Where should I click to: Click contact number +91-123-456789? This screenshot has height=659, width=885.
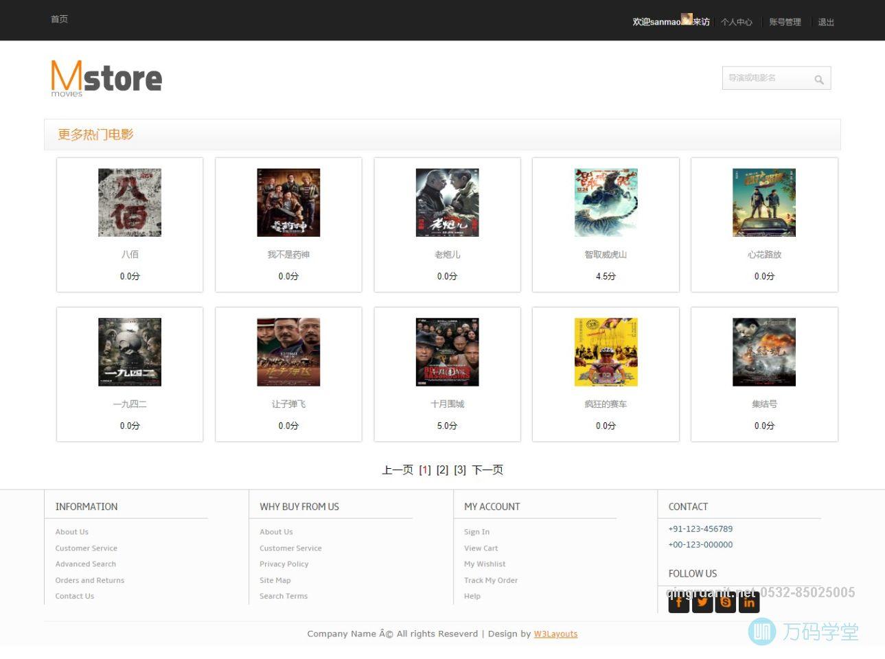(700, 529)
